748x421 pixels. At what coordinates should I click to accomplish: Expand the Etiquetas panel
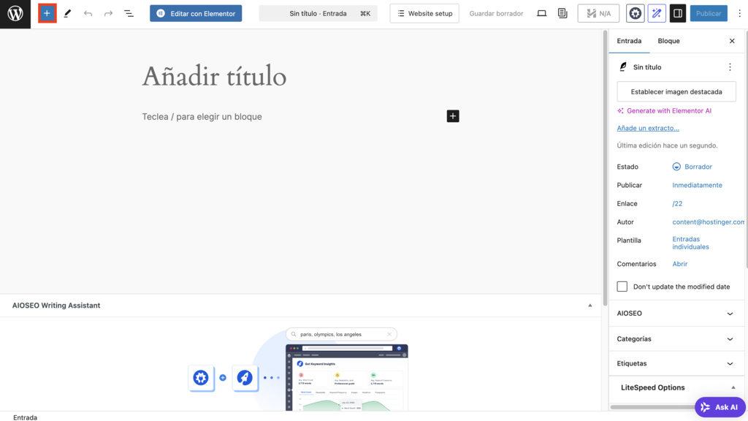676,363
